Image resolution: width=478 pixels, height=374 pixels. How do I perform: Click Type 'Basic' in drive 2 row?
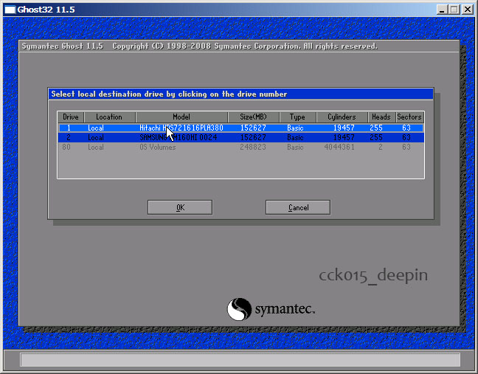295,137
